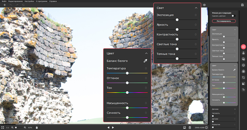The height and width of the screenshot is (130, 247).
Task: Click the 2848×4288 image dimensions text
Action: coord(199,128)
